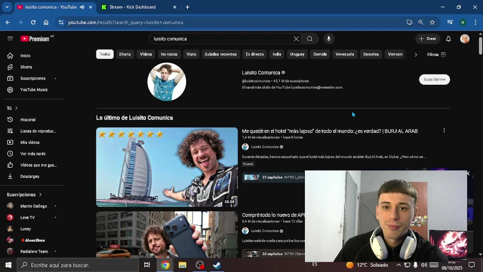Click the Chrome address bar URL
Screen dimensions: 483x272
126,22
